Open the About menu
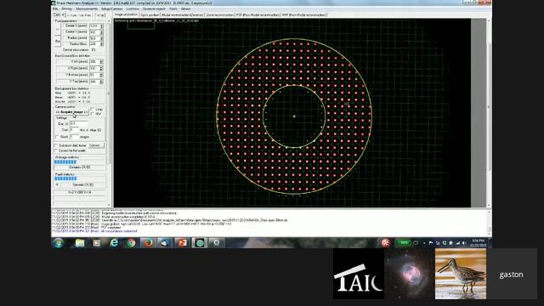The image size is (544, 306). [185, 8]
